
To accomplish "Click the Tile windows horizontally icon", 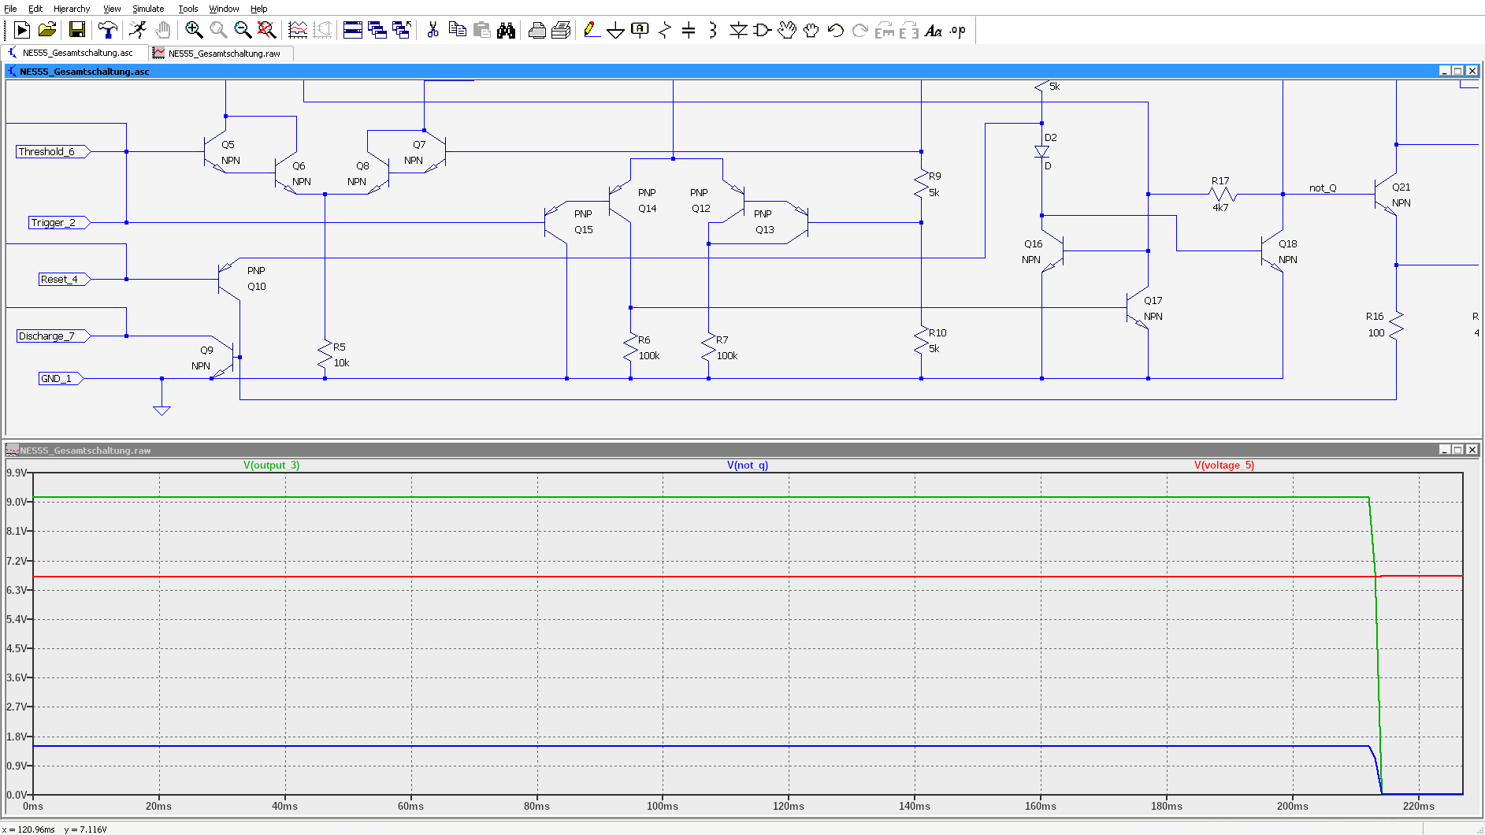I will click(x=353, y=30).
